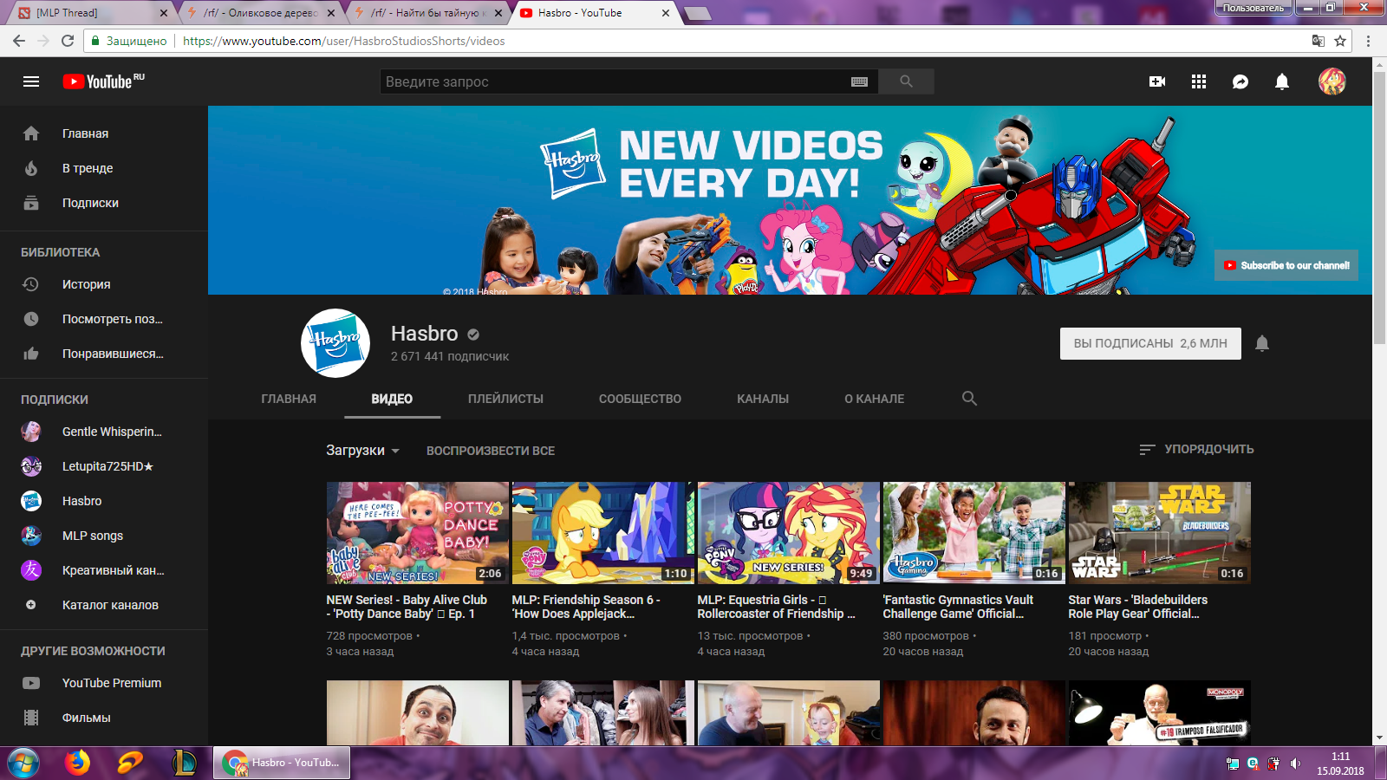Open the user account avatar menu

coord(1332,81)
